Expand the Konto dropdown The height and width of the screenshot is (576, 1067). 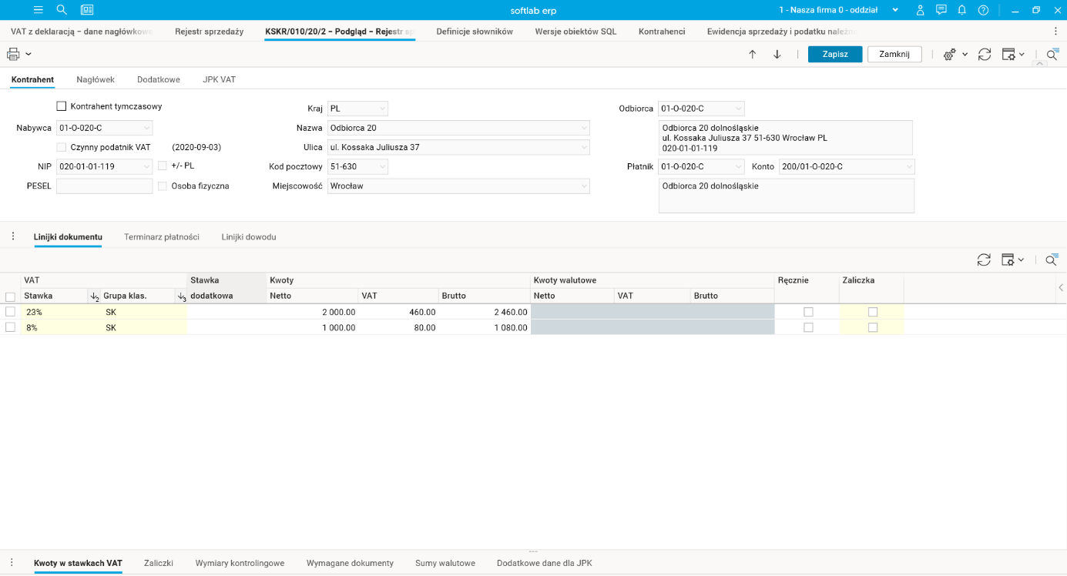pos(909,166)
